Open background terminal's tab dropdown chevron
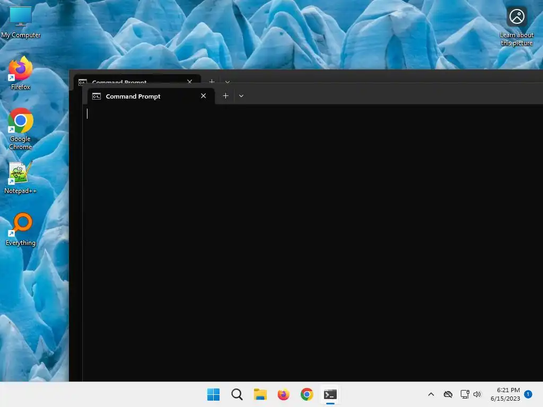This screenshot has width=543, height=407. pos(227,81)
